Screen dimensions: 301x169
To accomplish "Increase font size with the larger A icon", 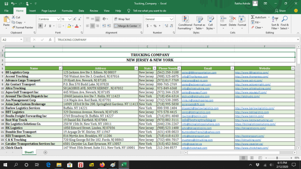I will (x=75, y=19).
